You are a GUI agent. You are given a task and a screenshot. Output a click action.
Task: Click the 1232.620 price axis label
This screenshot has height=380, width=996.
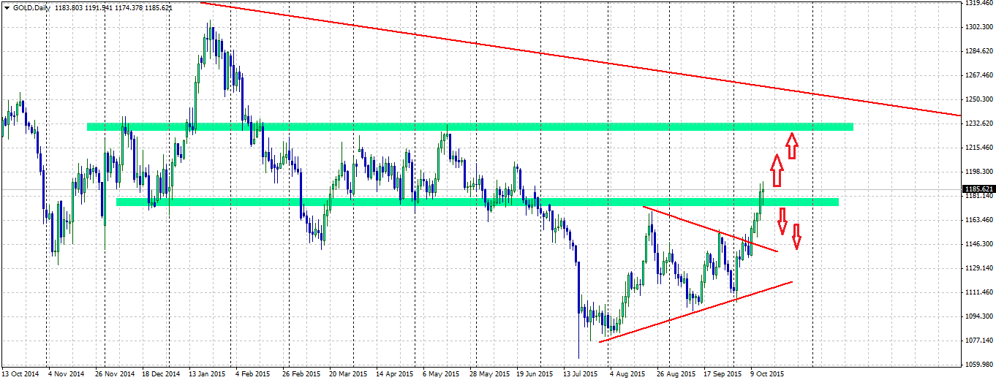(x=980, y=123)
